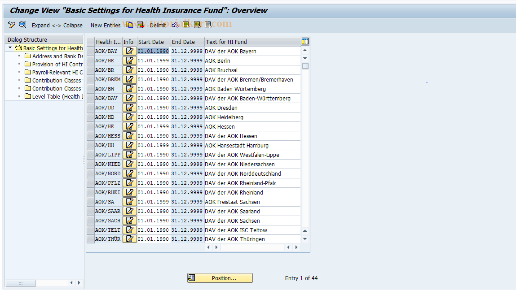Click Expand <-> Collapse toolbar button

(x=57, y=25)
